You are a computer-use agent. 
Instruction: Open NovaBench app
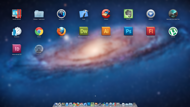click(17, 31)
